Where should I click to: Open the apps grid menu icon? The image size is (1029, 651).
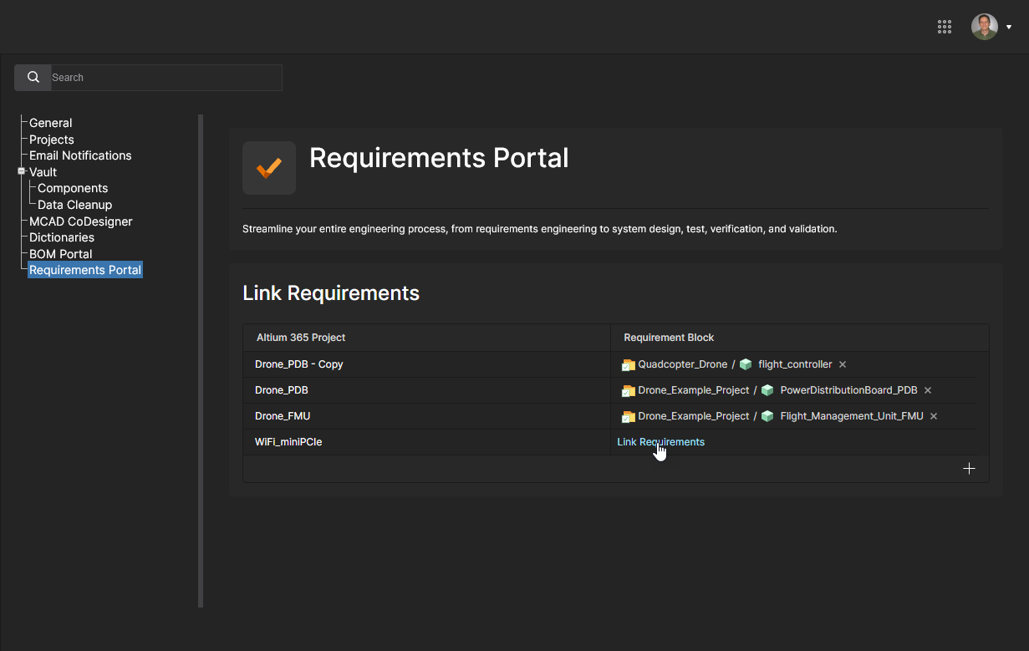point(945,27)
